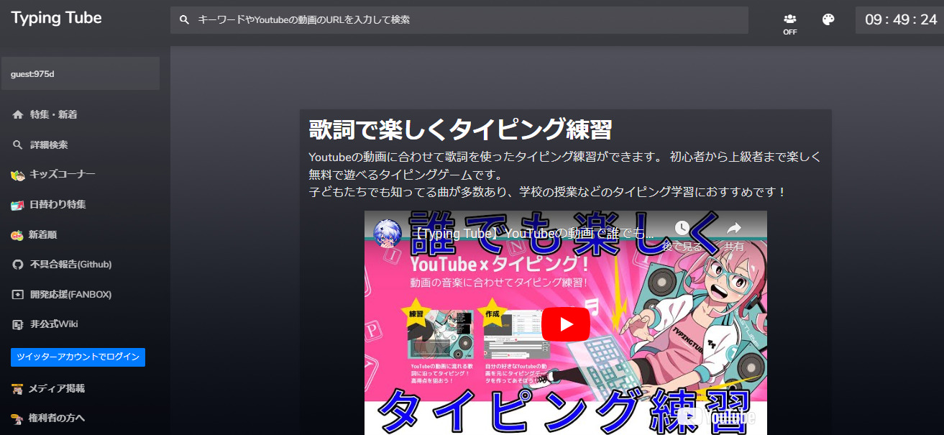Click the icon beside メディア掲載
This screenshot has height=435, width=944.
pyautogui.click(x=17, y=389)
